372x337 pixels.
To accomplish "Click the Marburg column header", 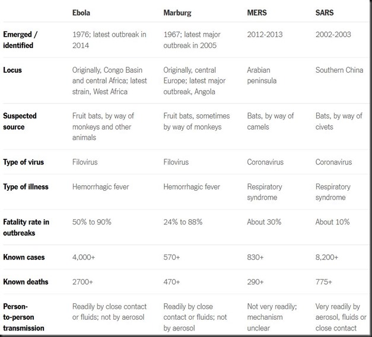I will point(177,12).
